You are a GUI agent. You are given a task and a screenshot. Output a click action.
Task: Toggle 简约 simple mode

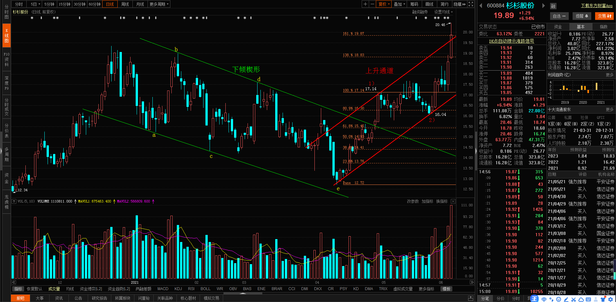pyautogui.click(x=444, y=4)
